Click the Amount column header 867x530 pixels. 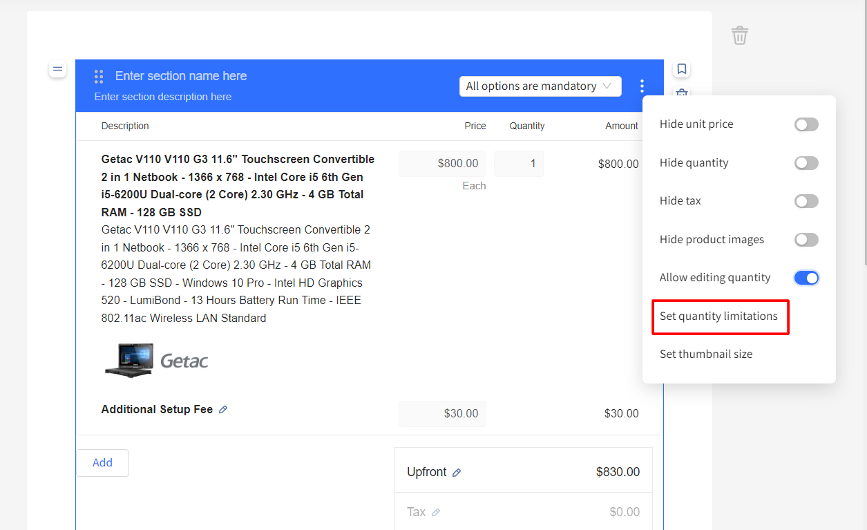pos(622,126)
